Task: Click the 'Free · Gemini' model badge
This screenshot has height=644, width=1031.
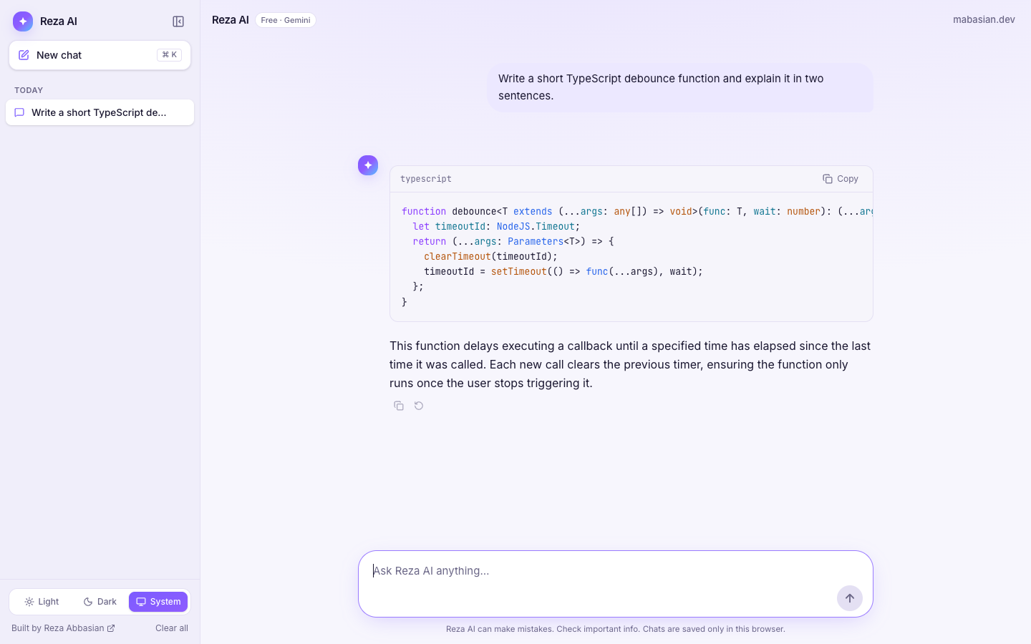Action: 286,20
